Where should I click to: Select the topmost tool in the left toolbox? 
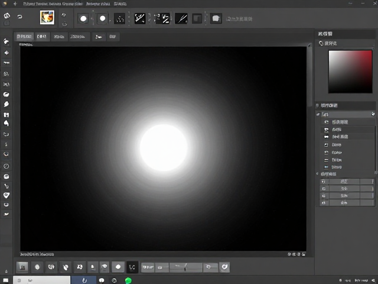(6, 42)
